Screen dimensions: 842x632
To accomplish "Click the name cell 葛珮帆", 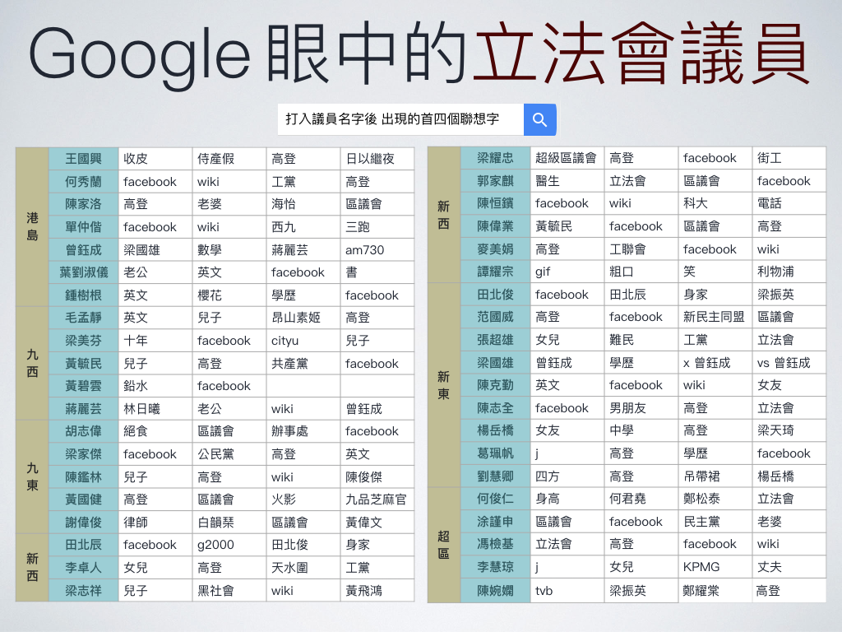I will [495, 453].
